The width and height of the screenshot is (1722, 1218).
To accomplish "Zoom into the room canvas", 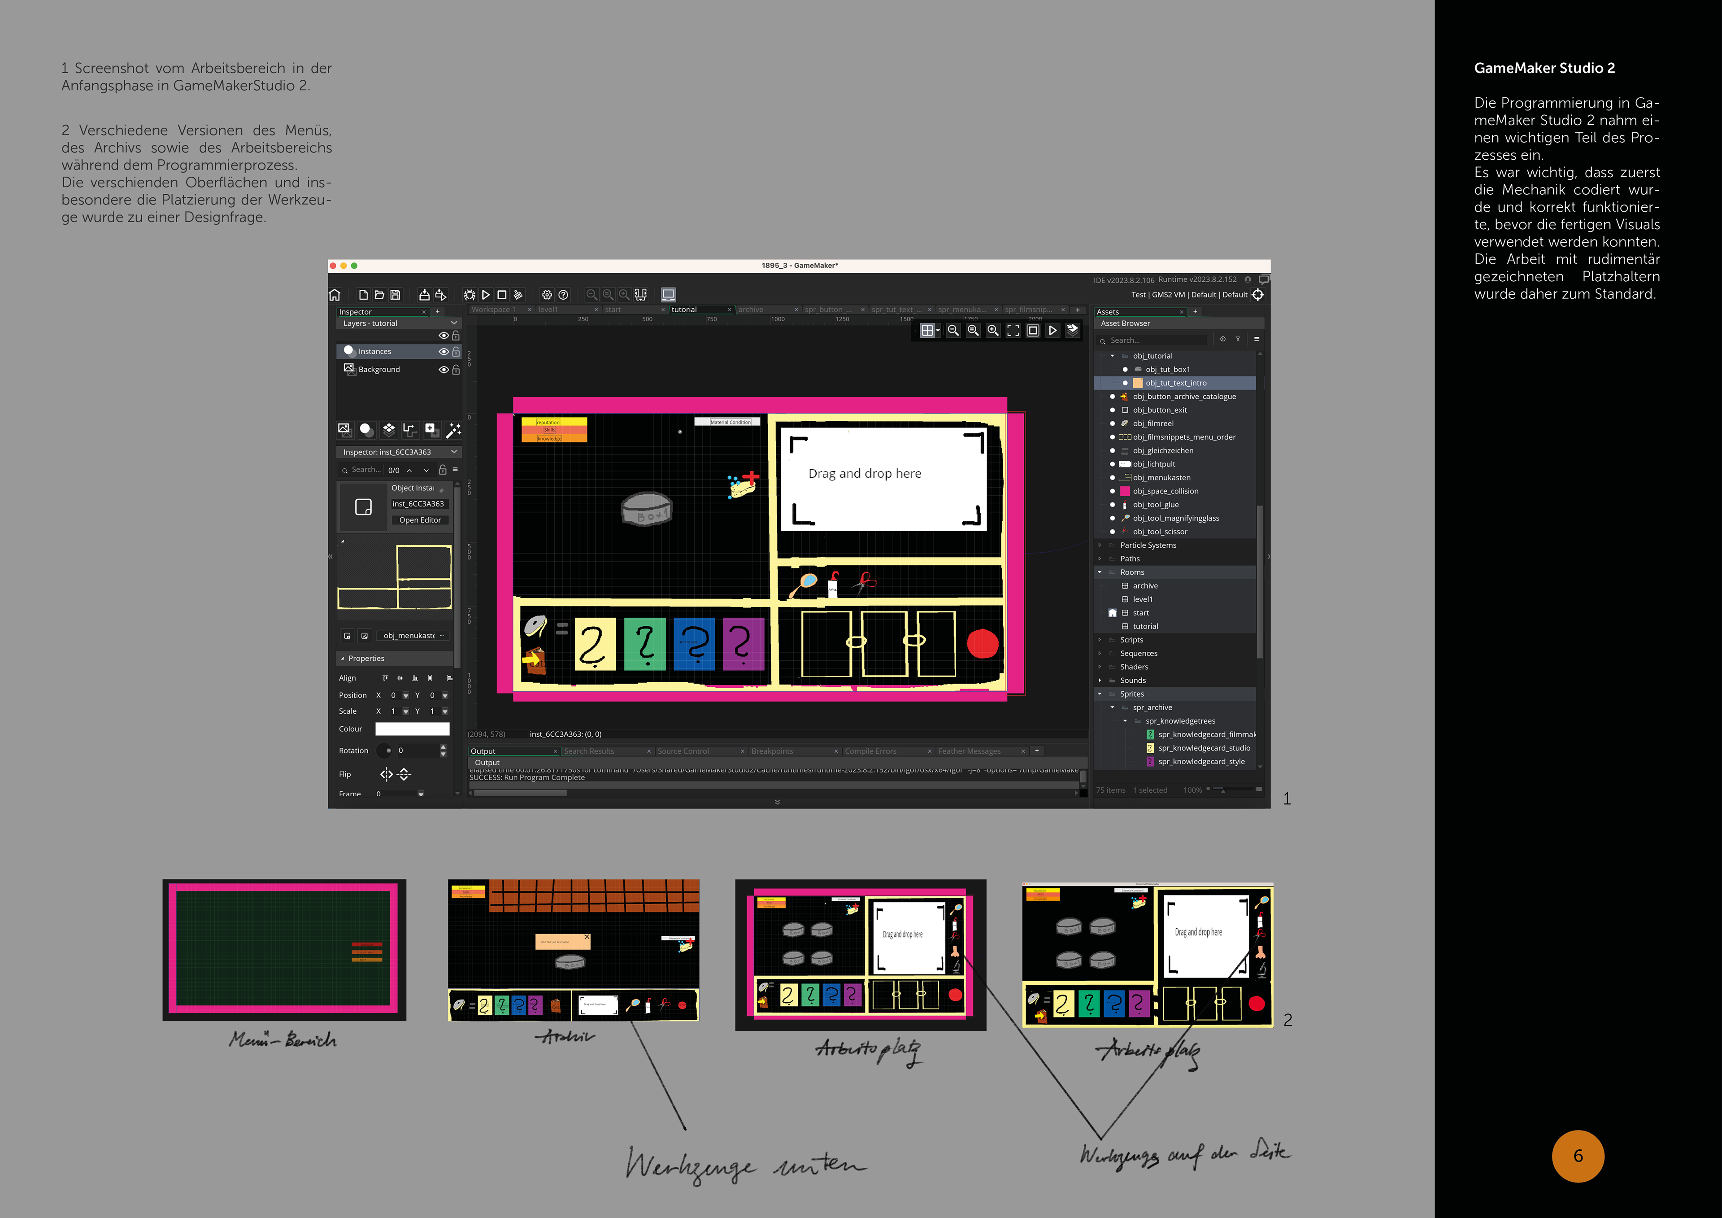I will click(993, 330).
